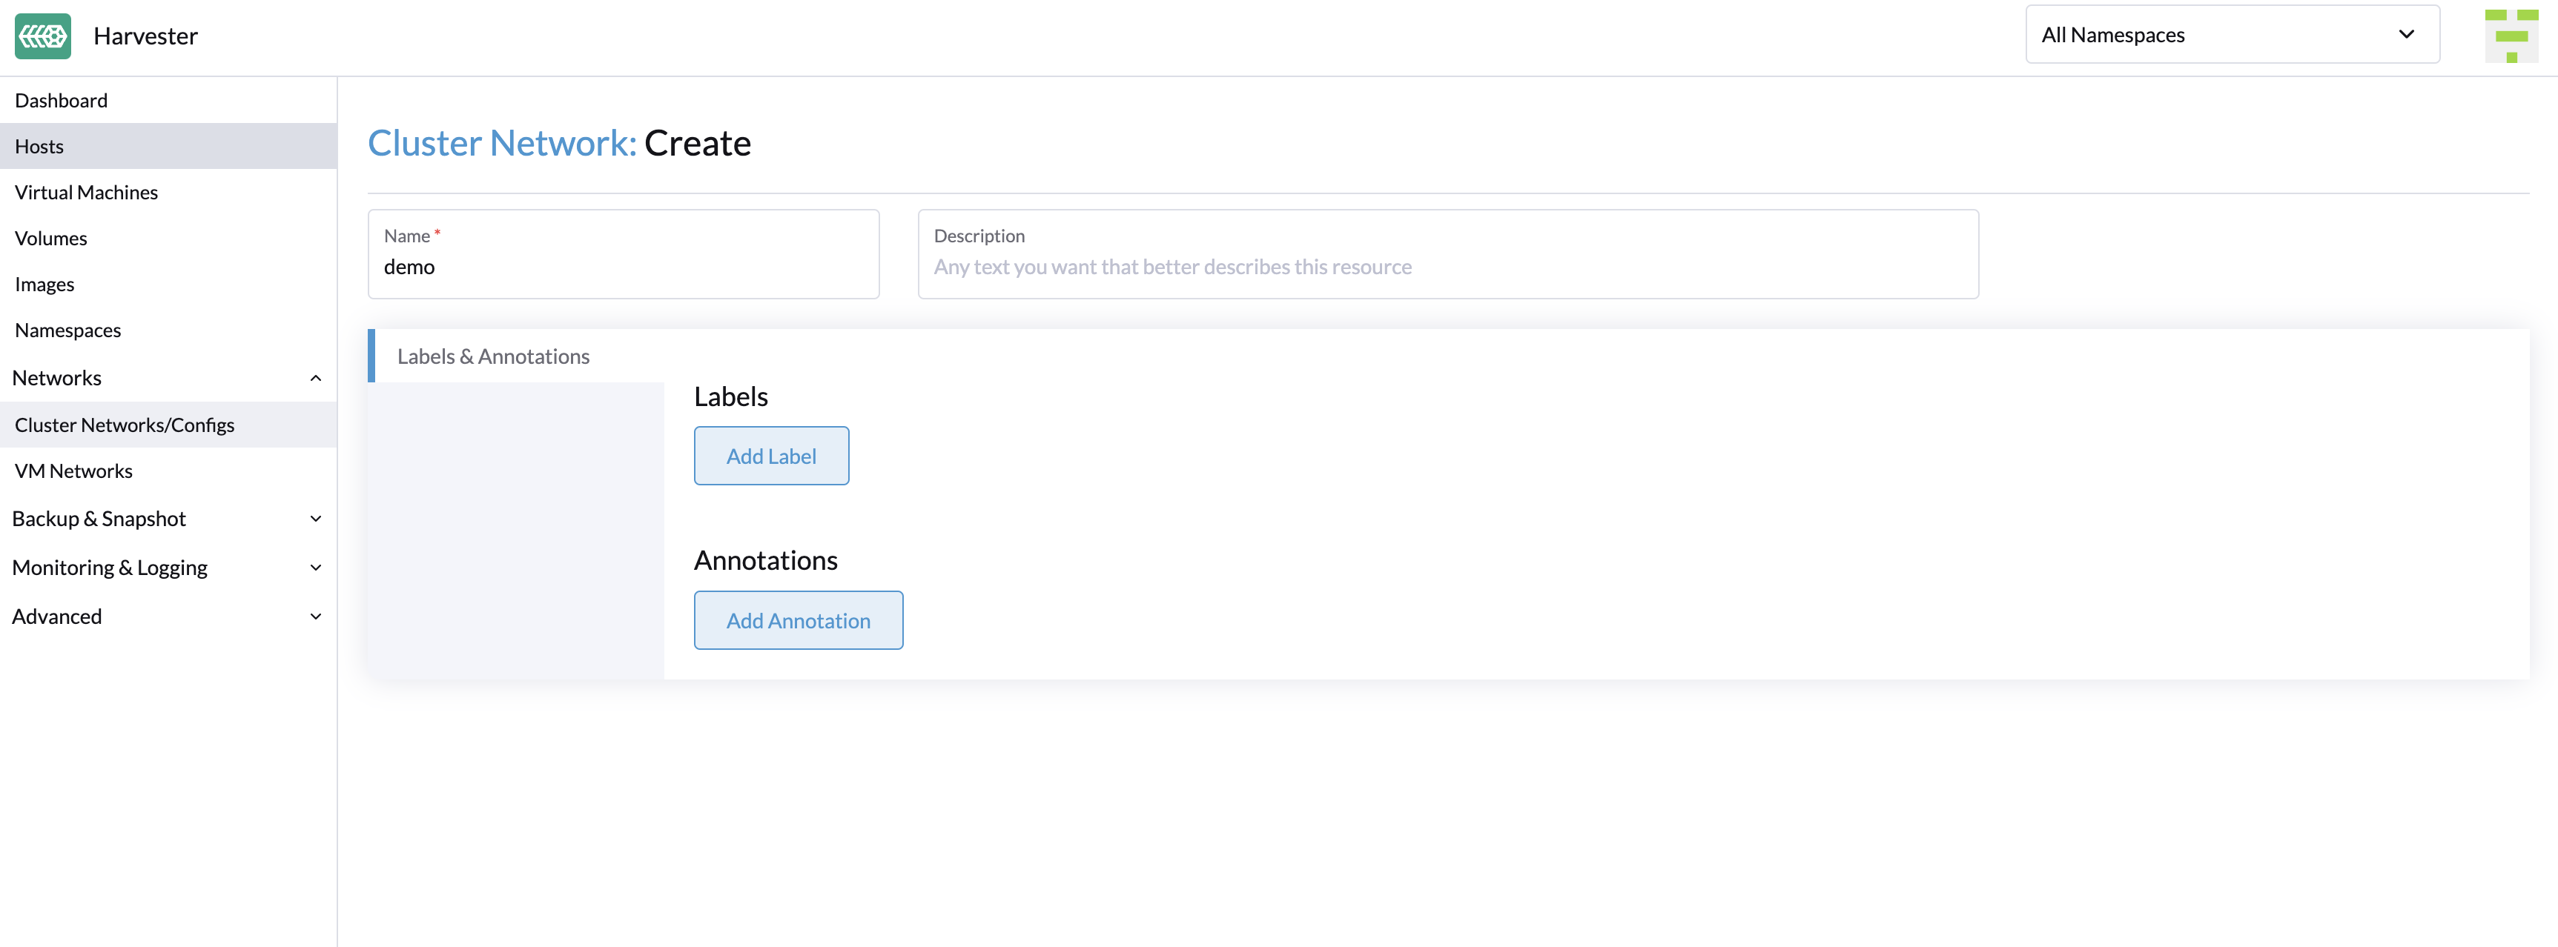Navigate to Images
Viewport: 2558px width, 947px height.
click(x=44, y=284)
